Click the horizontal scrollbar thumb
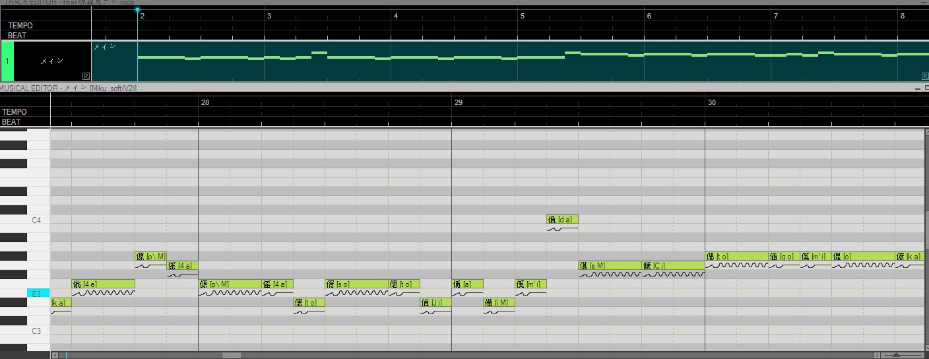 tap(232, 355)
